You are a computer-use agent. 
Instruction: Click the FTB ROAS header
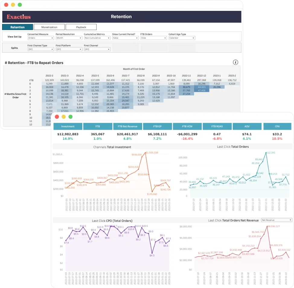tap(217, 127)
